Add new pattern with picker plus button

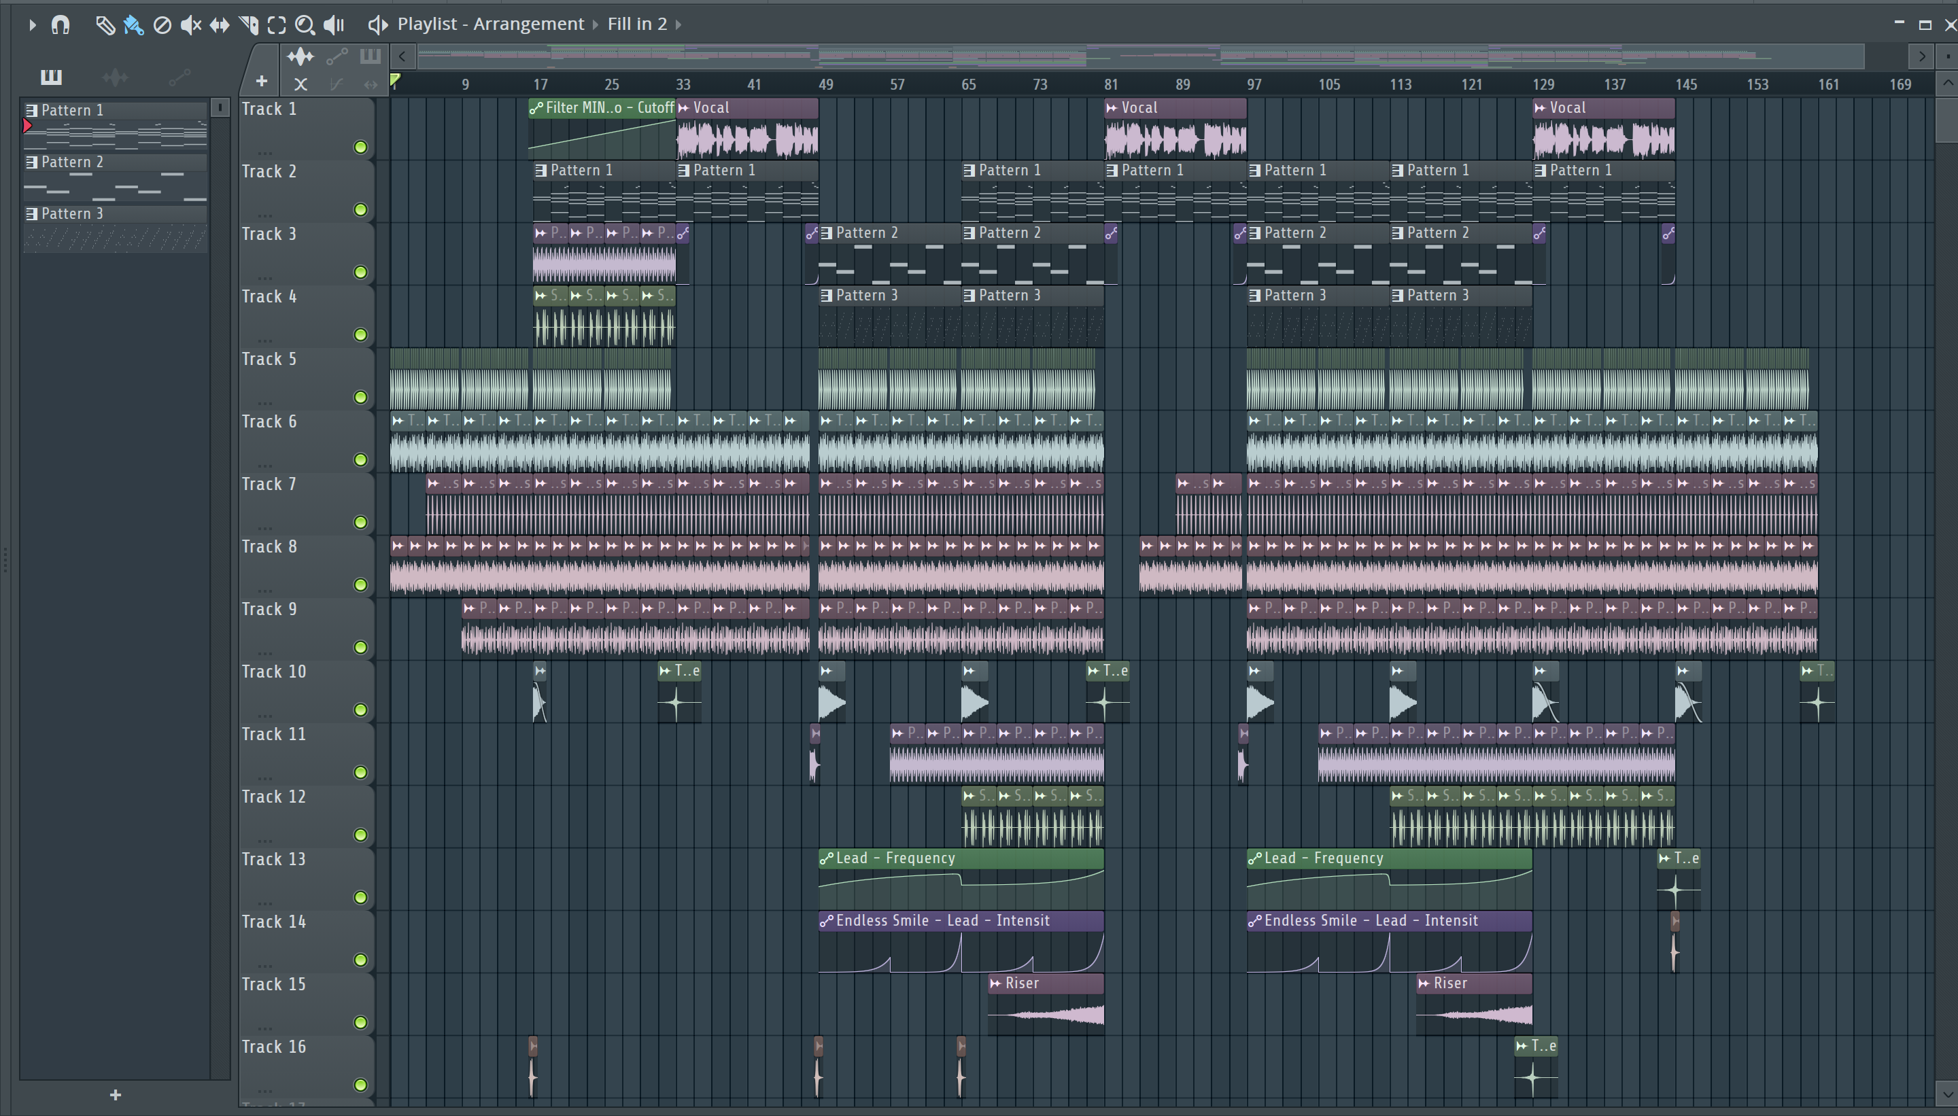116,1094
